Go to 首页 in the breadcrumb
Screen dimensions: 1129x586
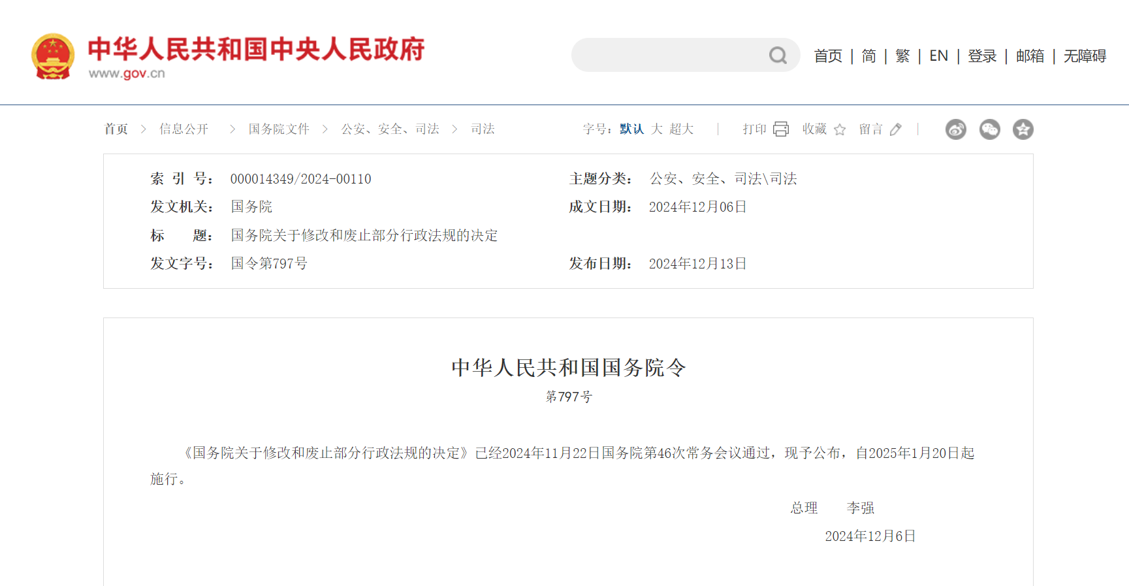tap(116, 129)
